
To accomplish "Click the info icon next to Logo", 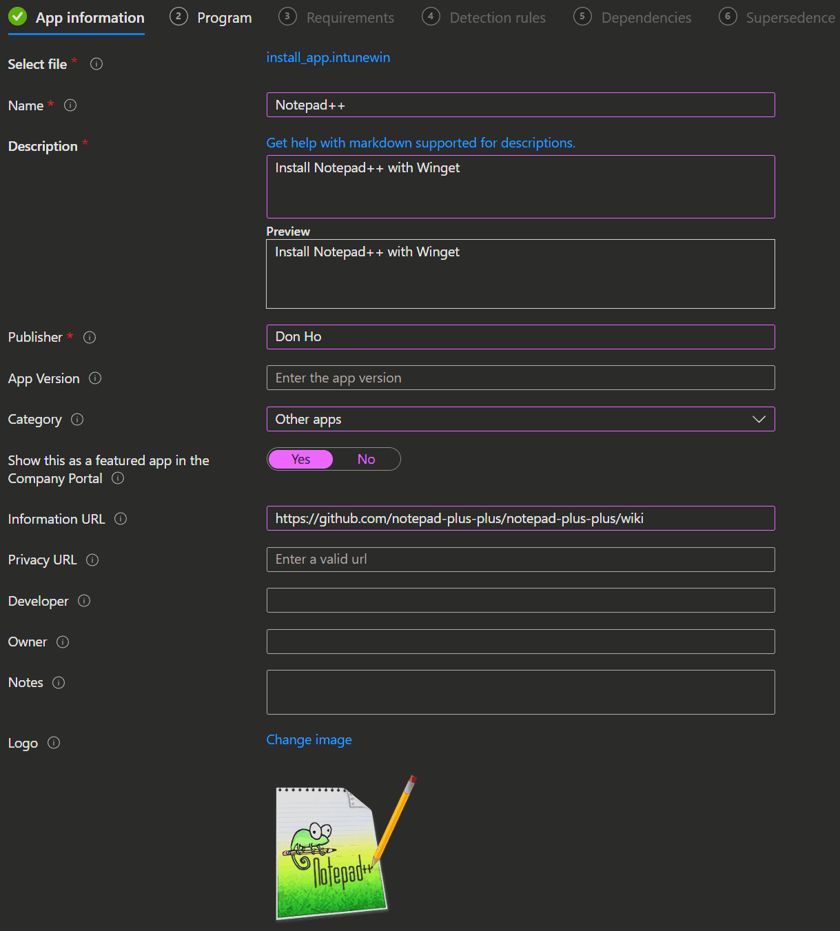I will pos(54,743).
